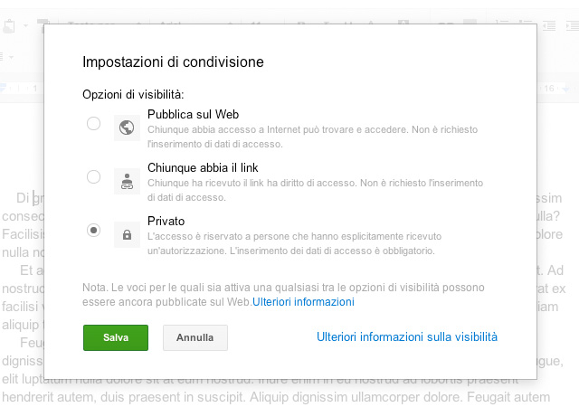Click the Opzioni di visibilità label

[133, 94]
